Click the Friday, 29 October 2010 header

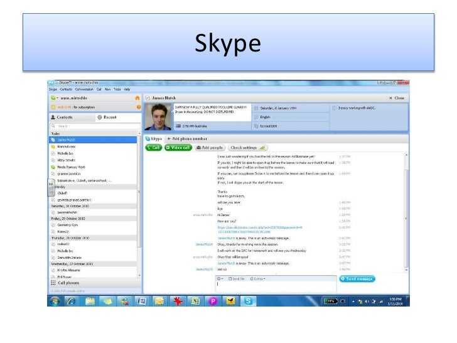[93, 219]
